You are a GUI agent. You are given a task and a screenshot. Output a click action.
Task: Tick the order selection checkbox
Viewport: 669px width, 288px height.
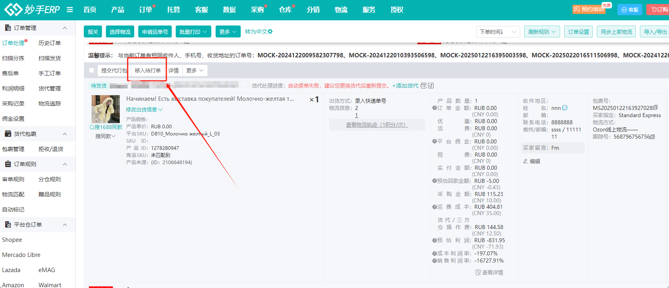(x=92, y=71)
